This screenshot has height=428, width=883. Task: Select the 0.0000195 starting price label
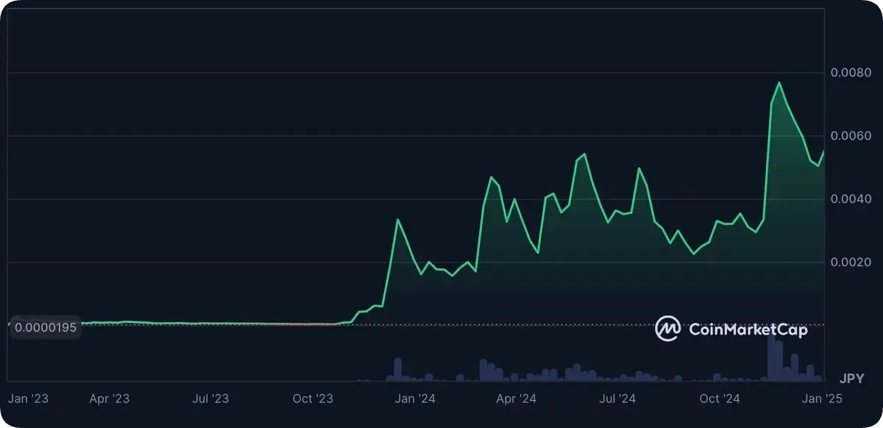click(x=45, y=327)
